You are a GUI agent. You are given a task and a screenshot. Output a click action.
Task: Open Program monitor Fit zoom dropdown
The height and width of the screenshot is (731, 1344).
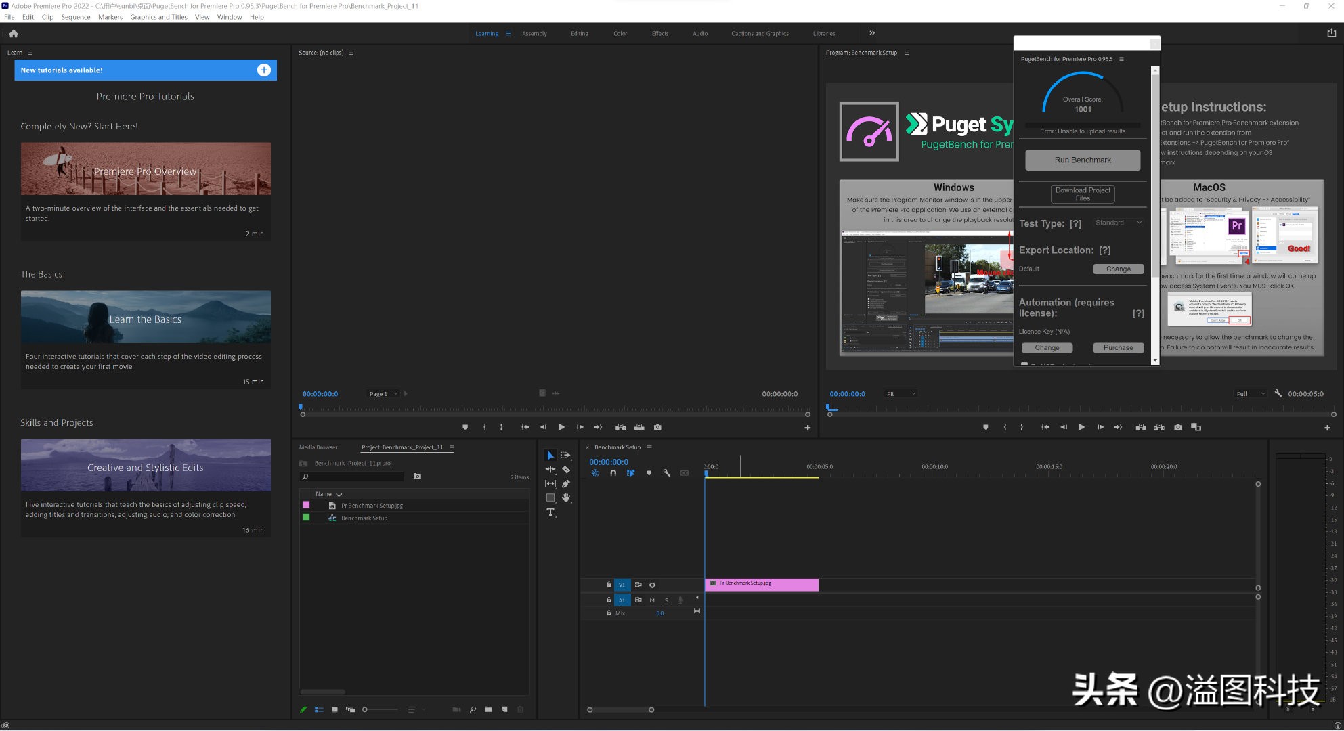coord(901,394)
